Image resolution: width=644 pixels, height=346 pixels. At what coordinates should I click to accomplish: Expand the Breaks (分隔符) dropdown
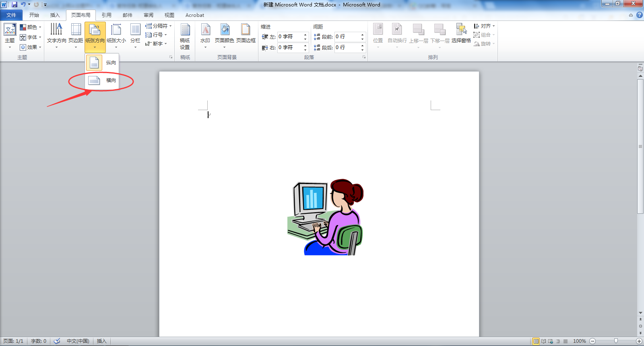click(x=159, y=26)
